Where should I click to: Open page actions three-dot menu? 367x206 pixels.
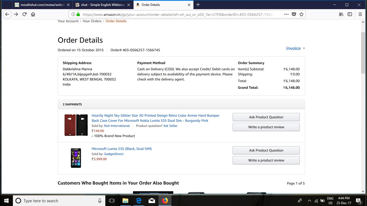286,14
